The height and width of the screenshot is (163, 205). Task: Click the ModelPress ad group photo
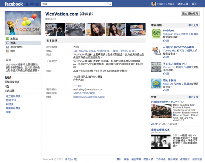[x=161, y=111]
